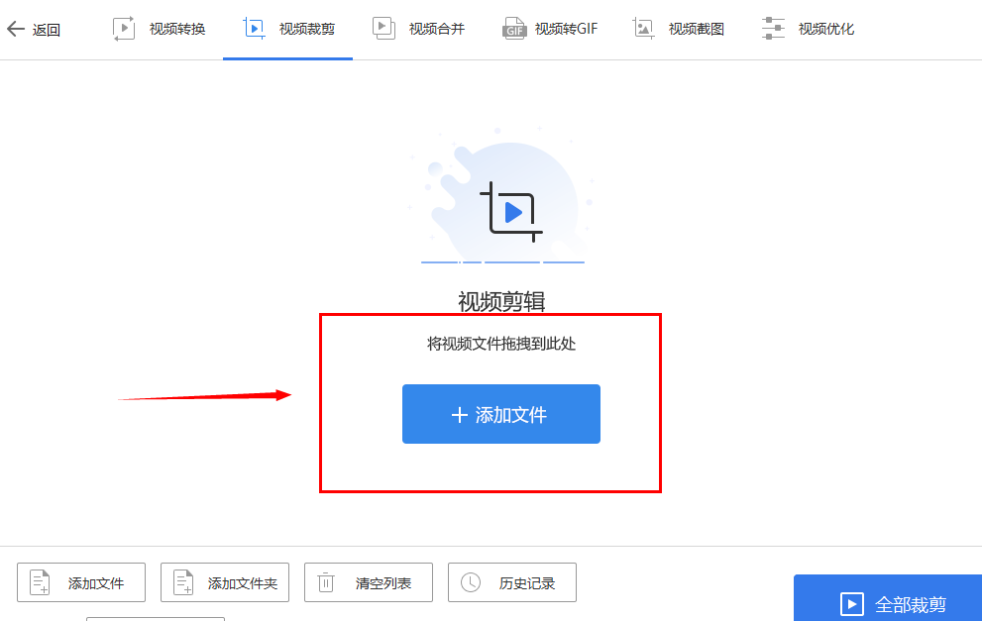Open 历史记录 history
This screenshot has height=621, width=982.
click(511, 582)
